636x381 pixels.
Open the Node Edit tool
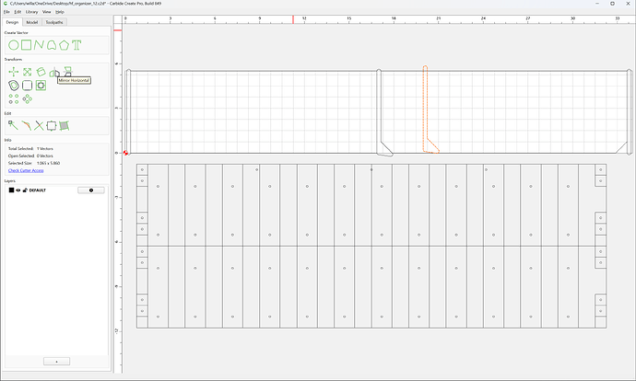(13, 125)
